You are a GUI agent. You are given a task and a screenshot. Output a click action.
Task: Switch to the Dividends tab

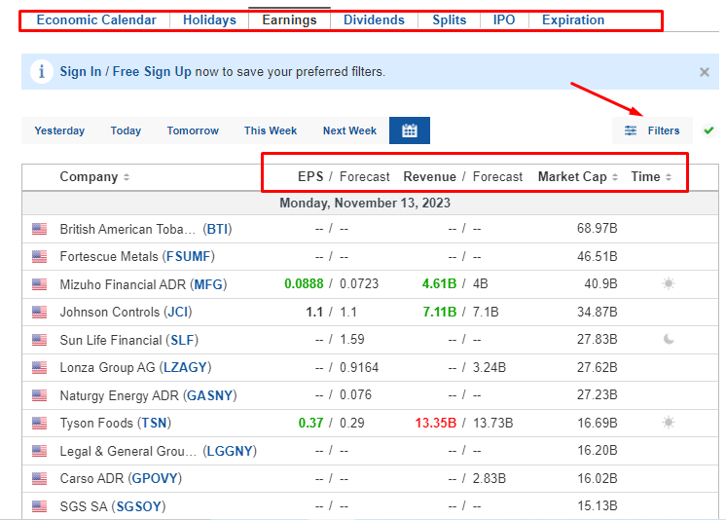click(x=374, y=19)
